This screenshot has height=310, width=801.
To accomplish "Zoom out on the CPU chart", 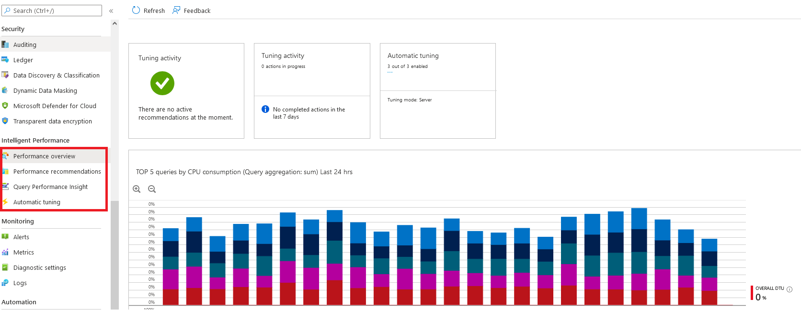I will pyautogui.click(x=152, y=189).
